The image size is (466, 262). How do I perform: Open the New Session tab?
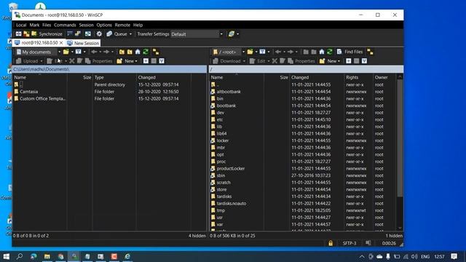83,43
